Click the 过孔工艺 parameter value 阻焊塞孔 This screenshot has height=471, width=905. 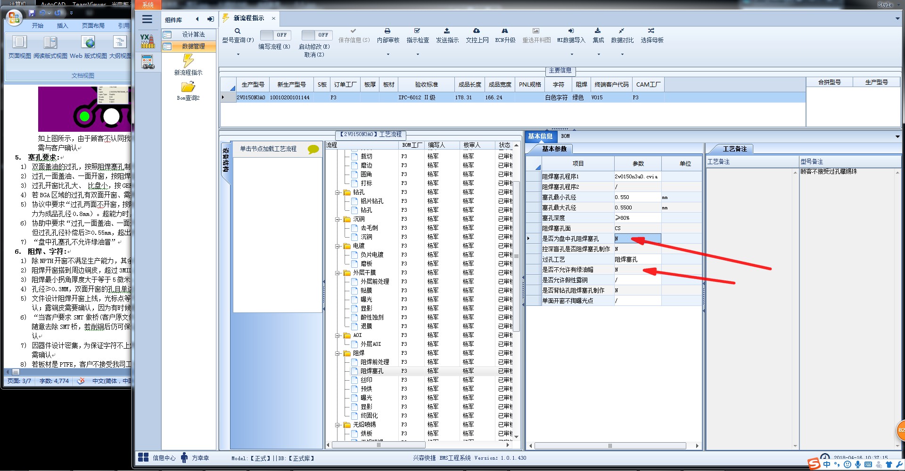click(x=637, y=259)
